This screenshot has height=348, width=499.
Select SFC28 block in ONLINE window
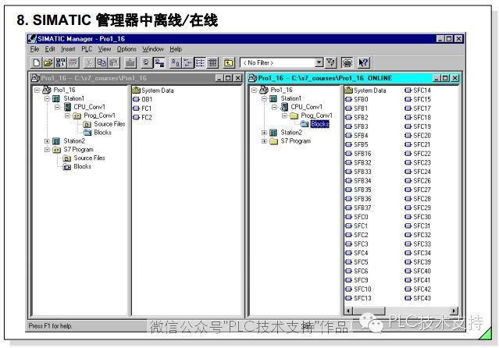point(422,198)
